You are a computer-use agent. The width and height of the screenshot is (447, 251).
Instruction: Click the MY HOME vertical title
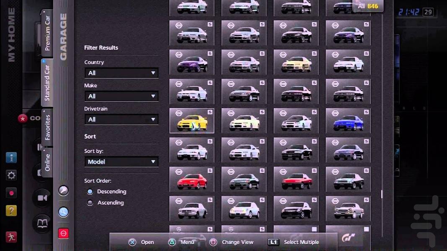coord(11,35)
